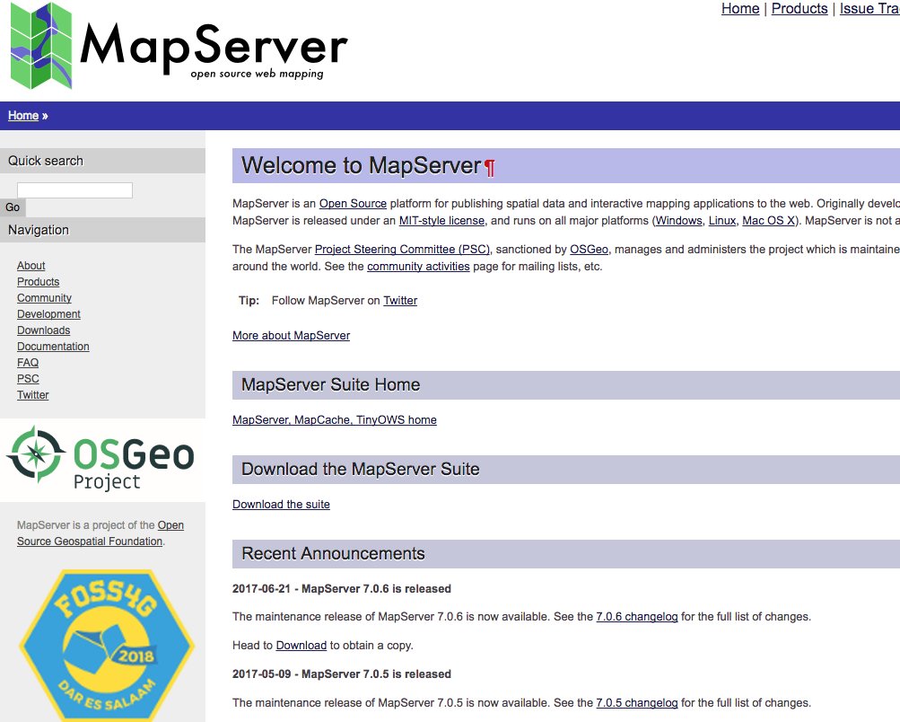Click the Go search button
Screen dimensions: 900x722
click(13, 207)
